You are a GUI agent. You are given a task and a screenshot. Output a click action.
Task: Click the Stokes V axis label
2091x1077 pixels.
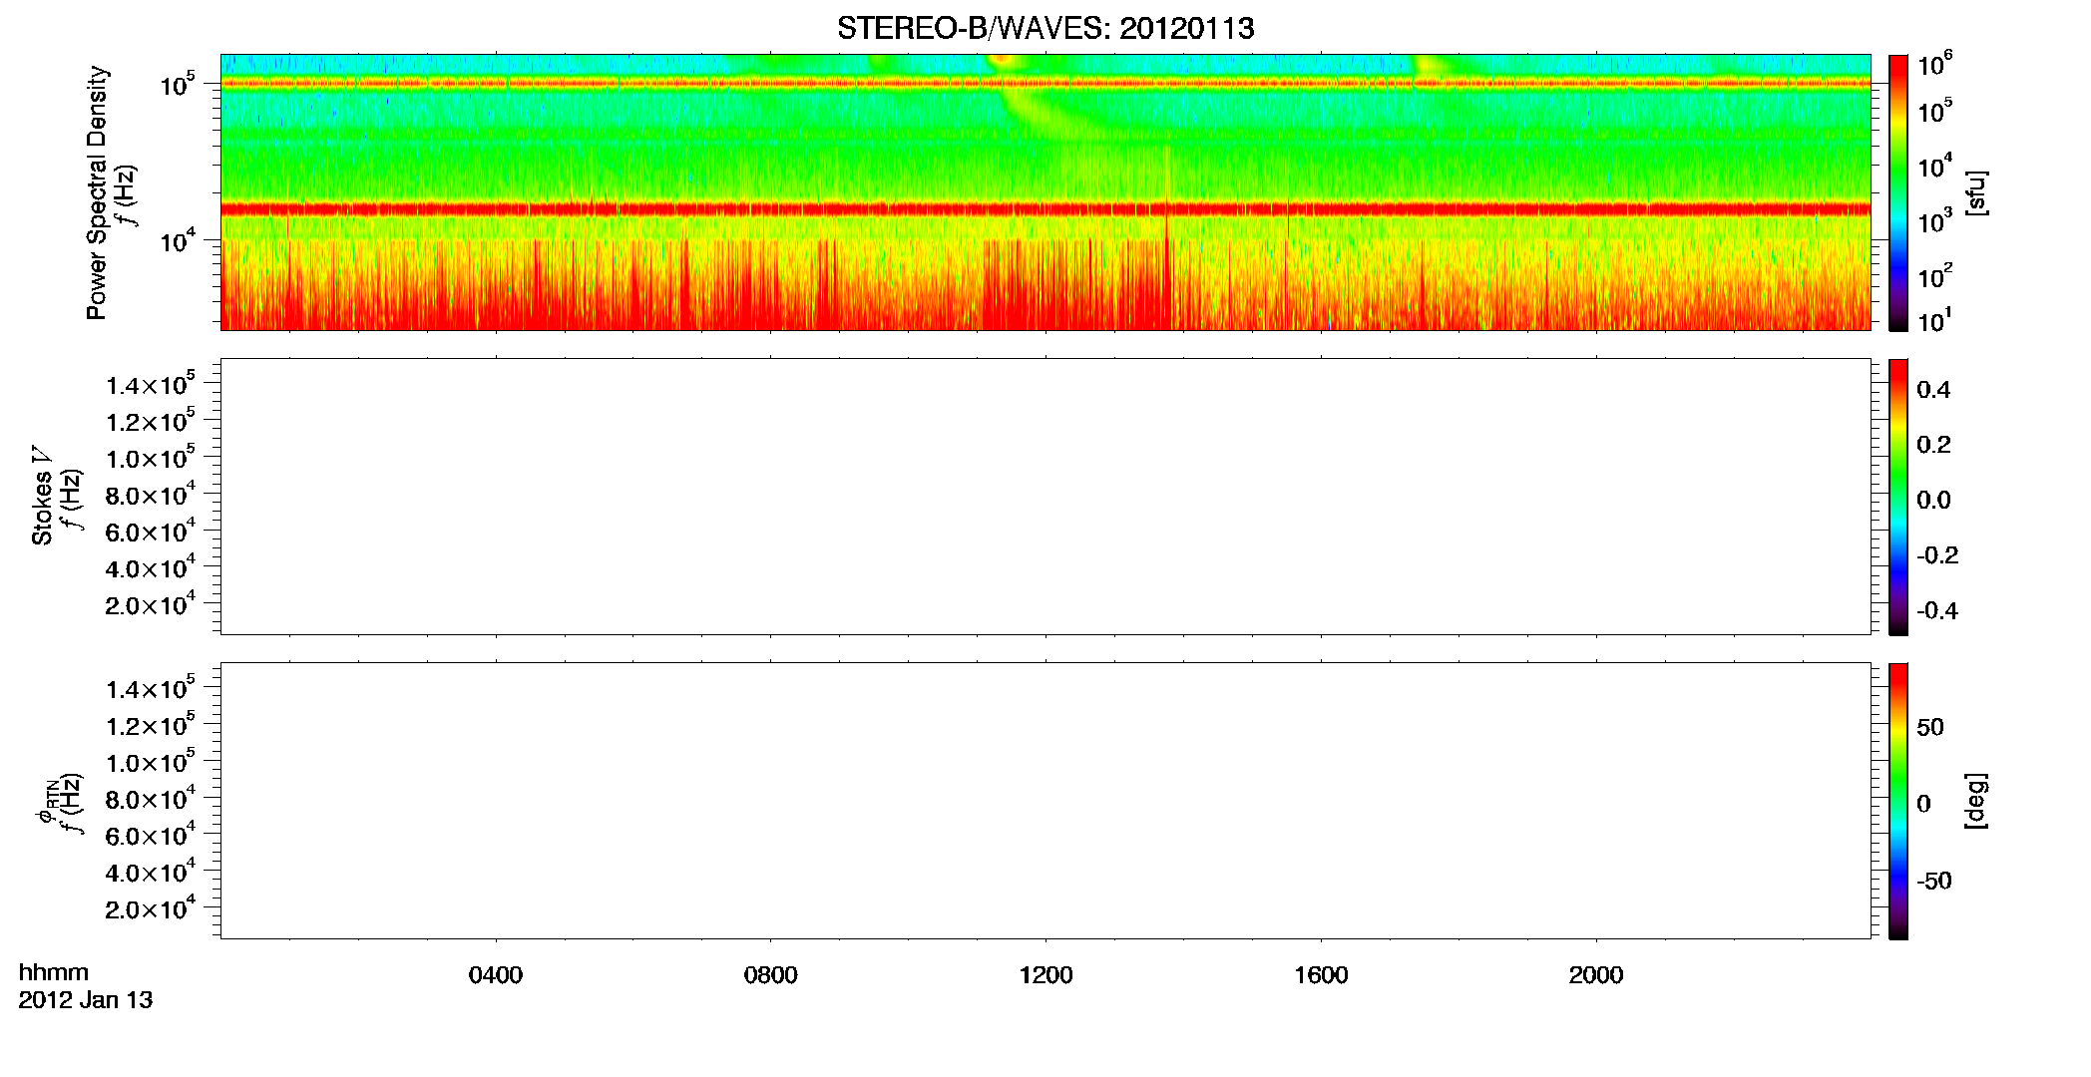(43, 497)
